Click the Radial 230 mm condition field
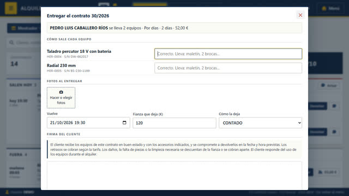 coord(228,68)
